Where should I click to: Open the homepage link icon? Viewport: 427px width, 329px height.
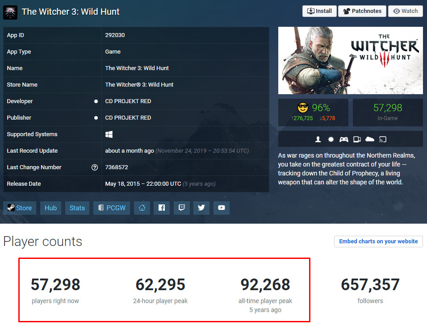point(142,208)
